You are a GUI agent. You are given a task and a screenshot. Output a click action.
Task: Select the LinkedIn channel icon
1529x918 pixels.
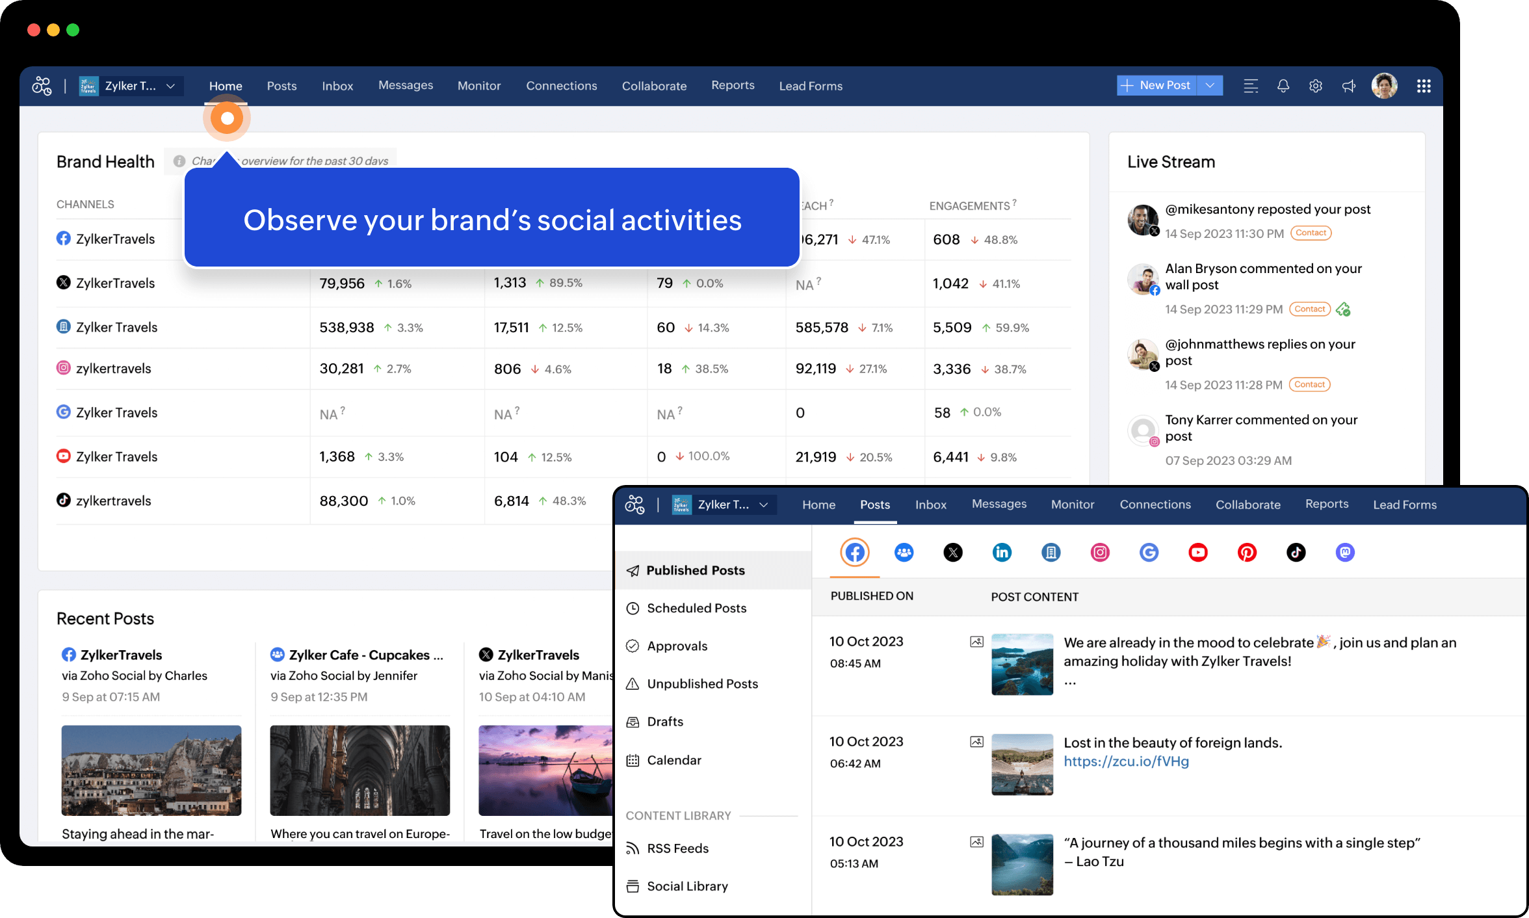tap(1002, 553)
